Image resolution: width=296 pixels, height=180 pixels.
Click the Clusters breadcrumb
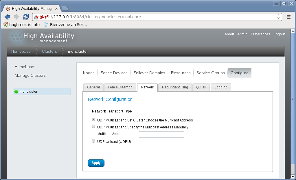[x=49, y=51]
